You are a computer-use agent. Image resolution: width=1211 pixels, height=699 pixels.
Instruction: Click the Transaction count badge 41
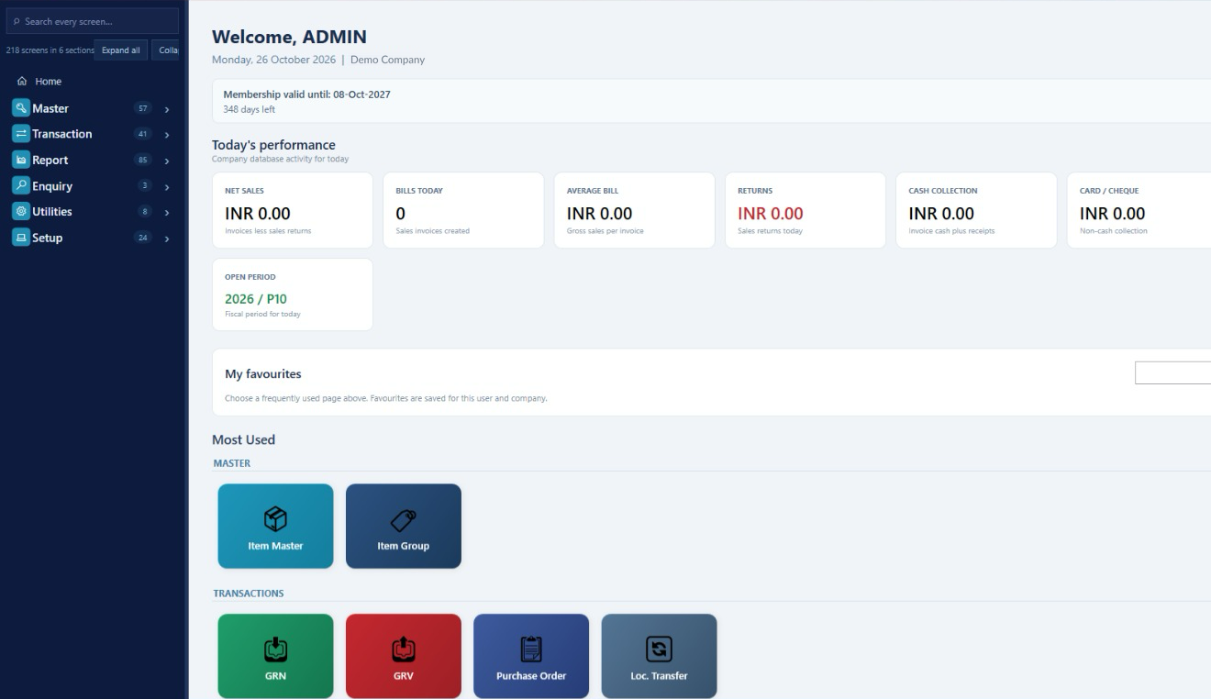pyautogui.click(x=142, y=134)
